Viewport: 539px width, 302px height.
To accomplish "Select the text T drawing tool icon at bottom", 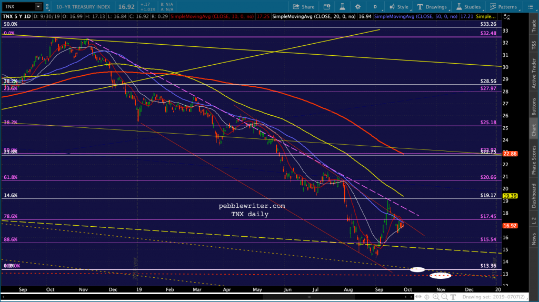I will click(x=453, y=297).
